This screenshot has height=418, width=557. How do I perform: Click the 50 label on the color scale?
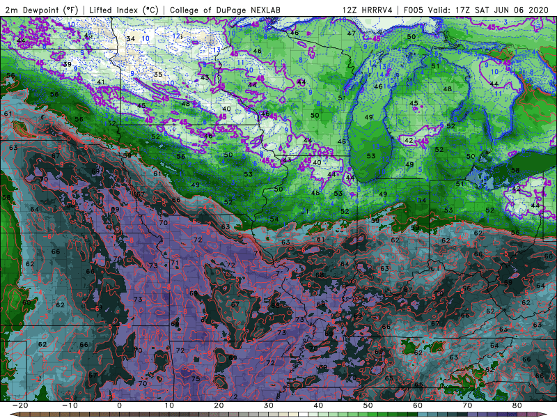tap(368, 405)
